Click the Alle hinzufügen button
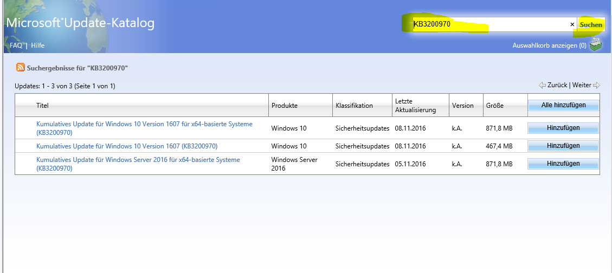 pyautogui.click(x=563, y=105)
